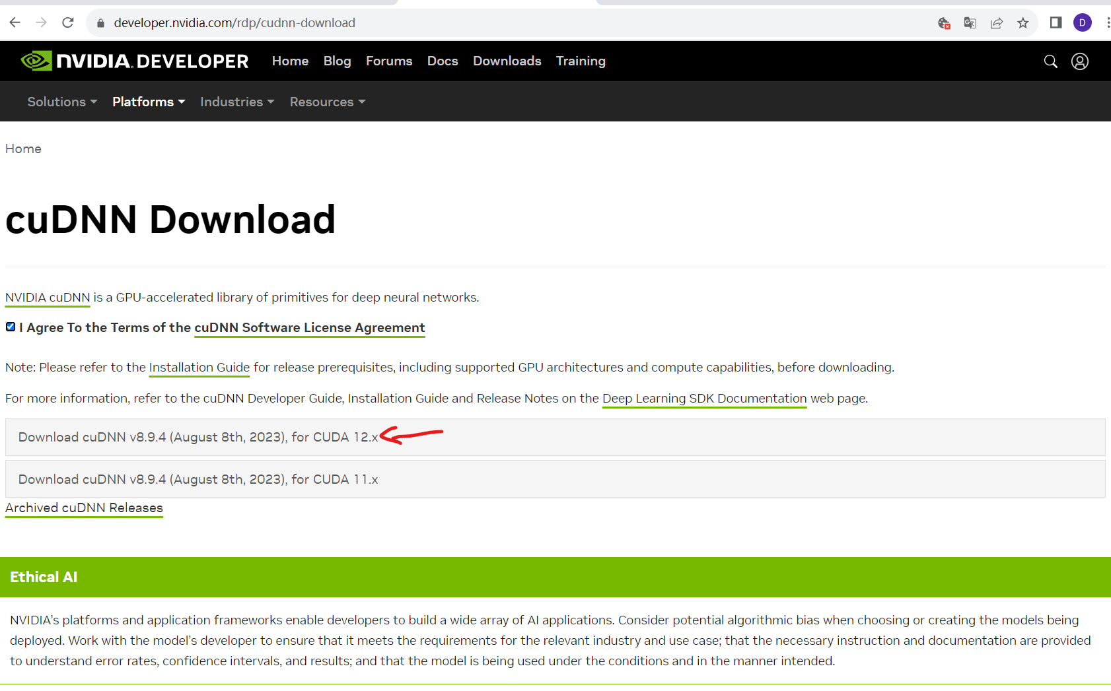Image resolution: width=1111 pixels, height=691 pixels.
Task: Open the Home nav item
Action: [290, 61]
